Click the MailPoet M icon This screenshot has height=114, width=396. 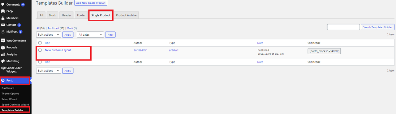click(x=3, y=32)
